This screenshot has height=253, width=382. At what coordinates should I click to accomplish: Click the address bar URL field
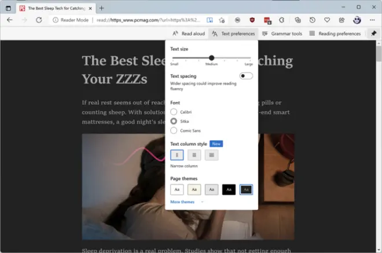[149, 20]
